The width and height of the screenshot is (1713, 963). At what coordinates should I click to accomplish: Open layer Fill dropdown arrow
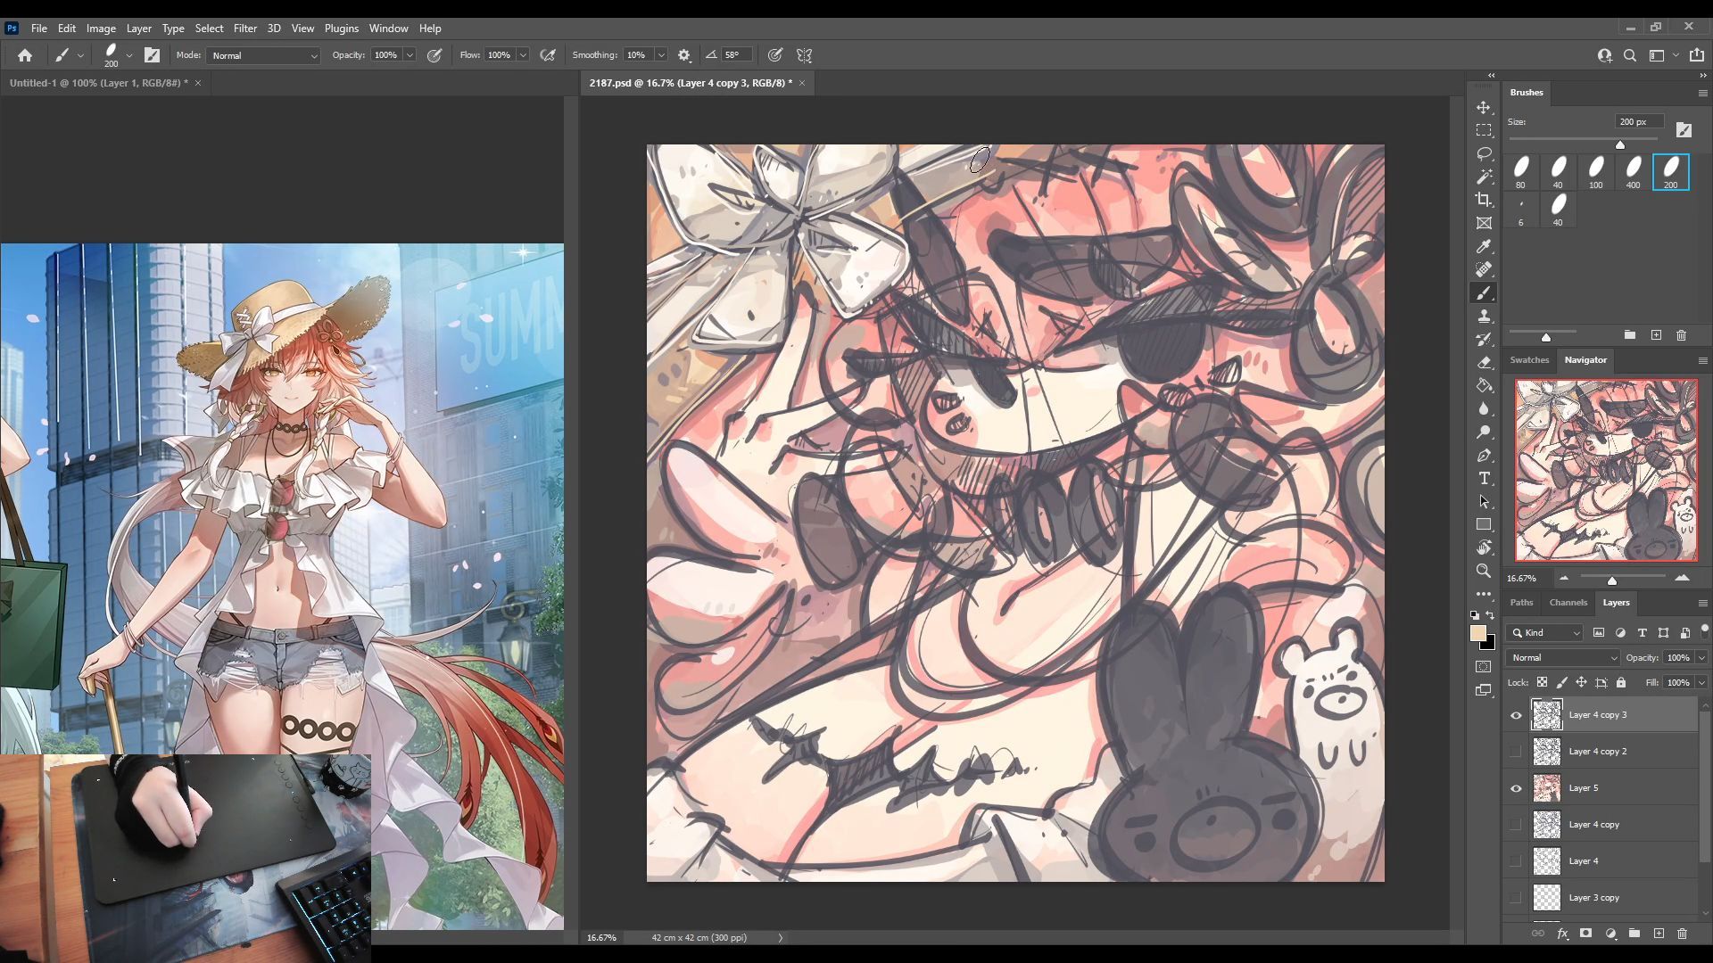1701,683
